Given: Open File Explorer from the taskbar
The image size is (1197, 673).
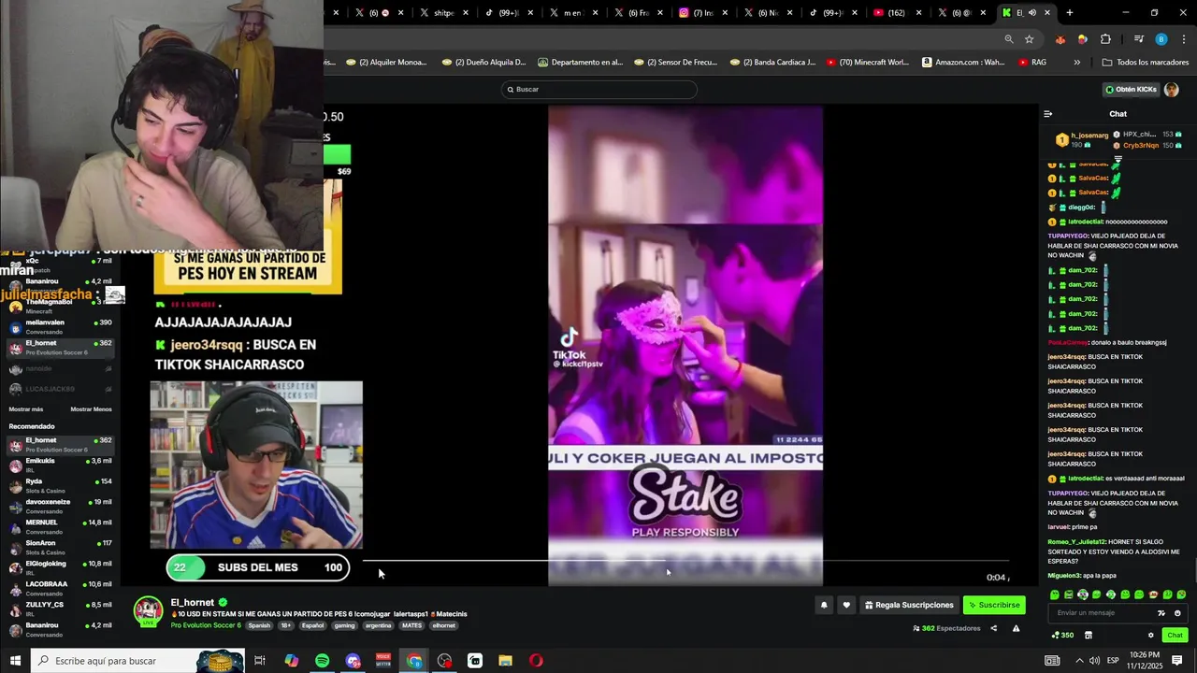Looking at the screenshot, I should (x=506, y=661).
